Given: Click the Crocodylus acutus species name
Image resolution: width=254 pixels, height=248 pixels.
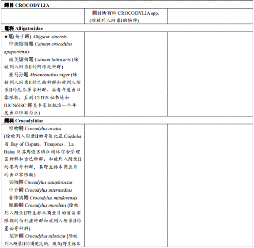Looking at the screenshot, I should click(x=43, y=129).
